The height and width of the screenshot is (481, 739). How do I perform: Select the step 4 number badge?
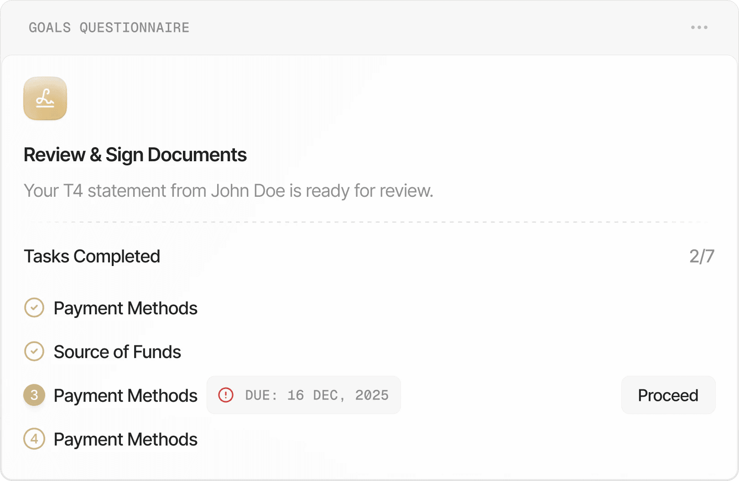click(34, 439)
